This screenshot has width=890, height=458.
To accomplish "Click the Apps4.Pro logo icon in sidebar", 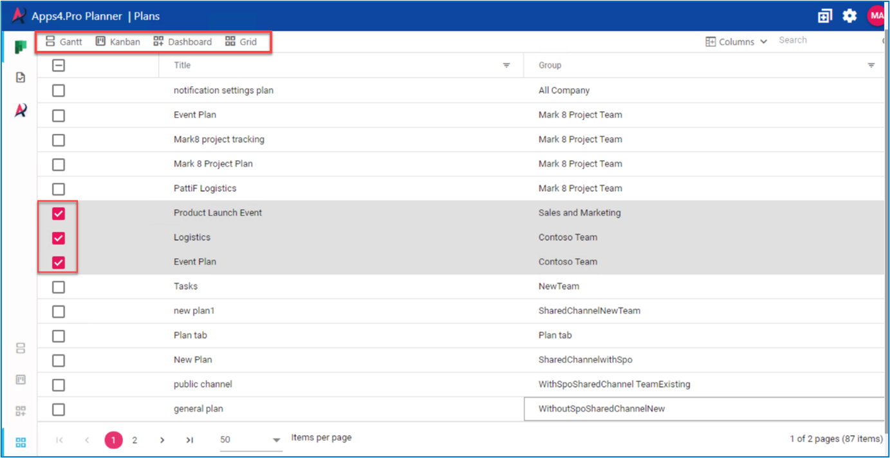I will tap(20, 109).
